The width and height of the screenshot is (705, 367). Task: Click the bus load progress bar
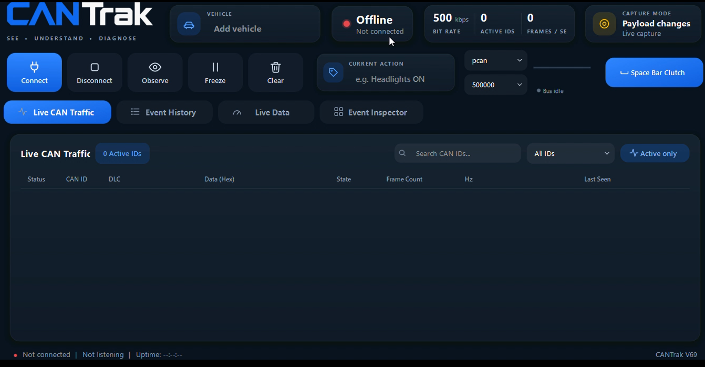(x=562, y=68)
